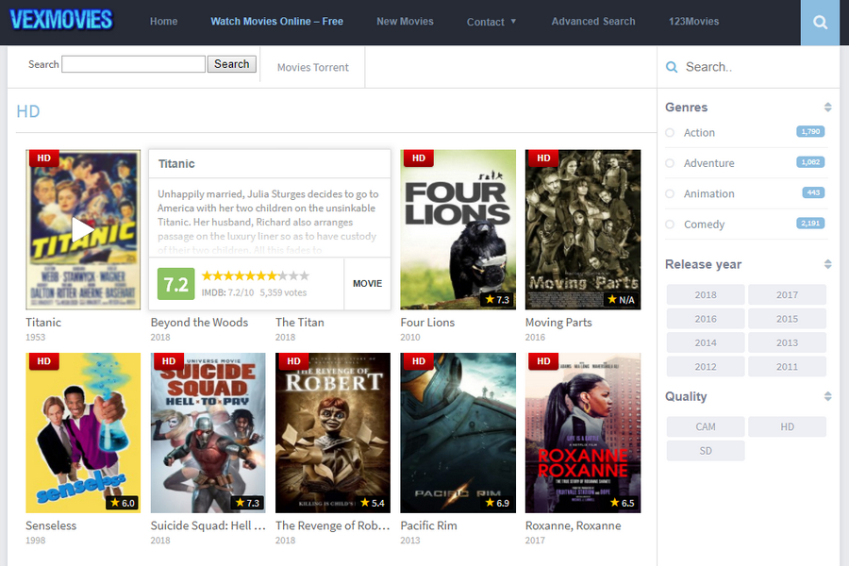This screenshot has width=849, height=566.
Task: Click the VEXMOVIES logo
Action: tap(61, 20)
